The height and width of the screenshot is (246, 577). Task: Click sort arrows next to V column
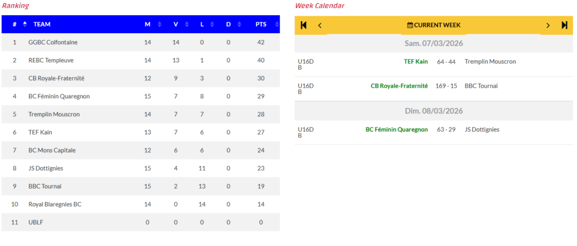(x=187, y=24)
